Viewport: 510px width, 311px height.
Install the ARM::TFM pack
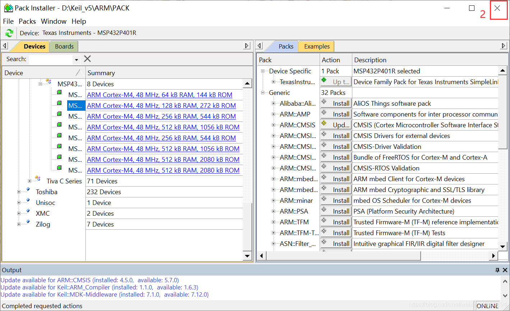click(336, 222)
